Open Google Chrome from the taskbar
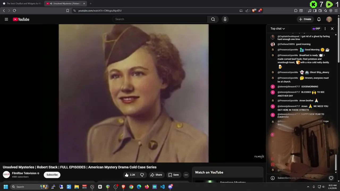The height and width of the screenshot is (191, 340). click(131, 187)
